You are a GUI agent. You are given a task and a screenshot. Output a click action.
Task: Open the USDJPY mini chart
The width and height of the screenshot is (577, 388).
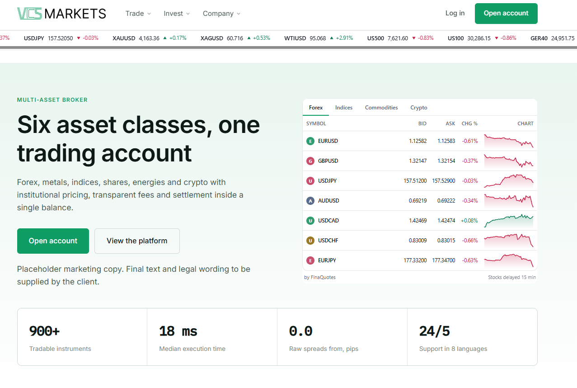pos(509,181)
